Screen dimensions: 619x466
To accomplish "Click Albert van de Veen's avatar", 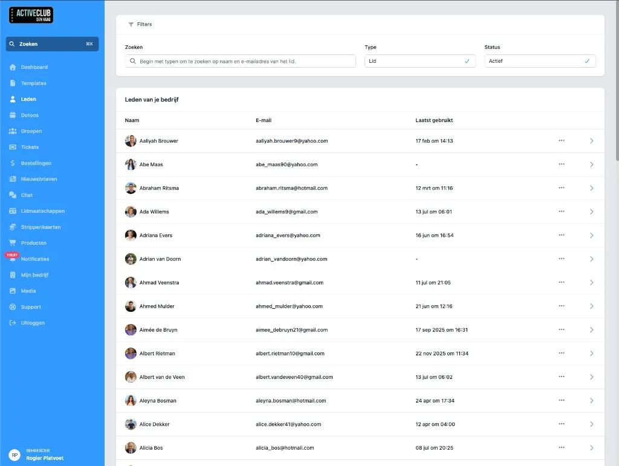I will [x=131, y=377].
